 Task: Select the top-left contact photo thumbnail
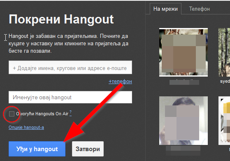(184, 52)
